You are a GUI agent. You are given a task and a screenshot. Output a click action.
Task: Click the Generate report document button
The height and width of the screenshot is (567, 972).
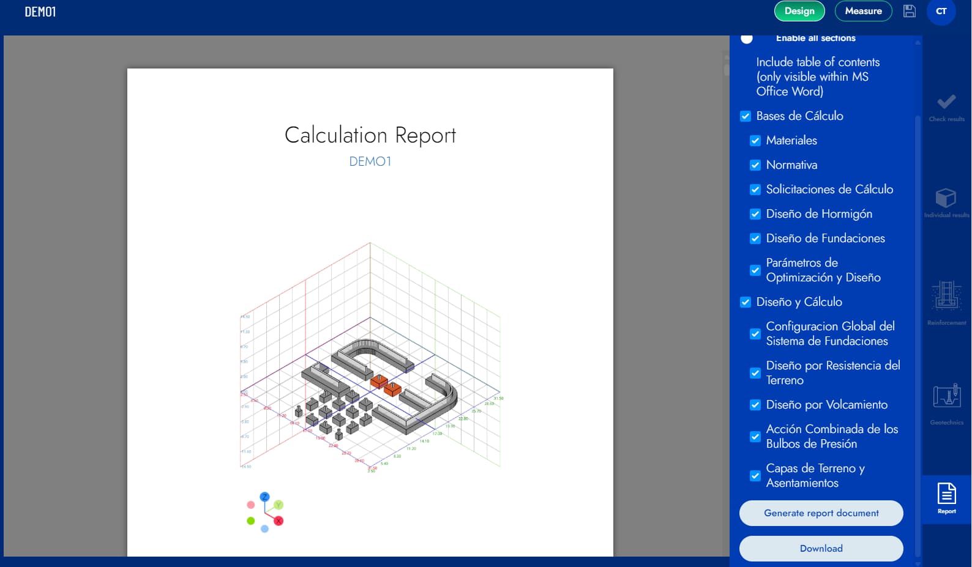(821, 513)
